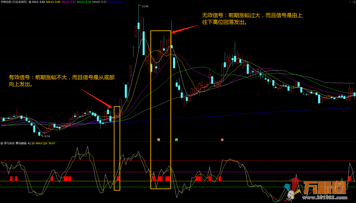Click the 京粮控股 (日线,前复权) title

[14, 2]
